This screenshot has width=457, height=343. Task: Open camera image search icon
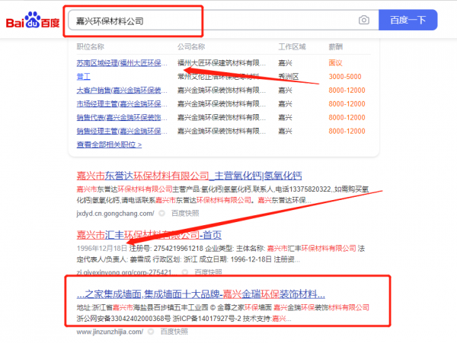364,20
